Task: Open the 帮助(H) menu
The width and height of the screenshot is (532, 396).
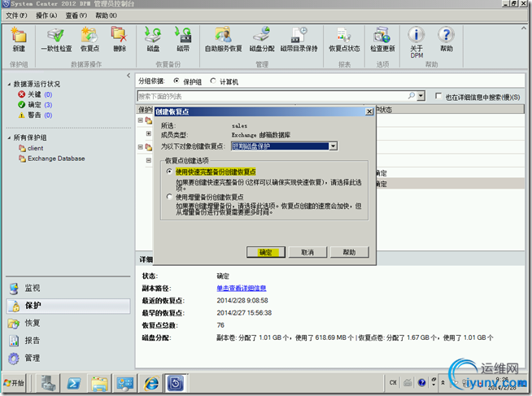Action: 107,15
